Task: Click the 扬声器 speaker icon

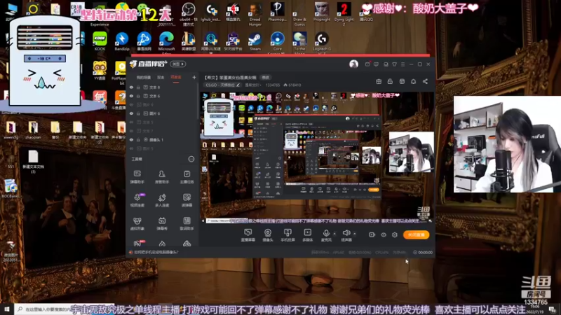Action: point(346,233)
